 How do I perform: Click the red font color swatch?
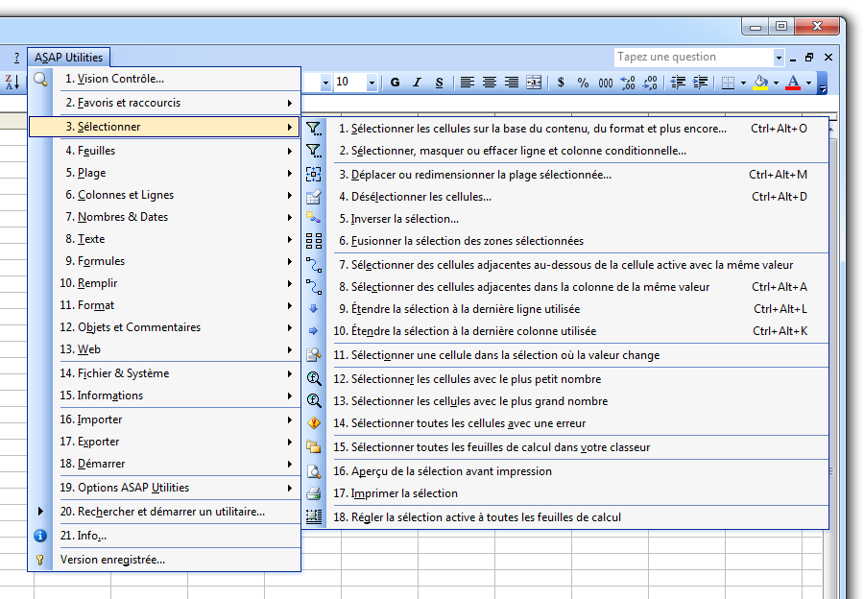coord(794,85)
